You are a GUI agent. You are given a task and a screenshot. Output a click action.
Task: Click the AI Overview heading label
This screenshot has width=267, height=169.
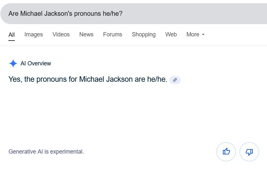click(x=36, y=63)
